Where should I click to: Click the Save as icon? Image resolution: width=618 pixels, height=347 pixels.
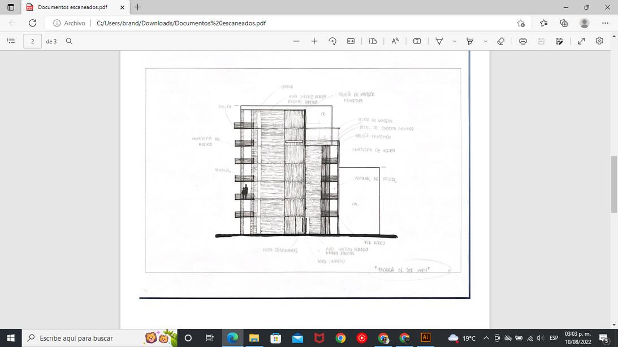(559, 41)
